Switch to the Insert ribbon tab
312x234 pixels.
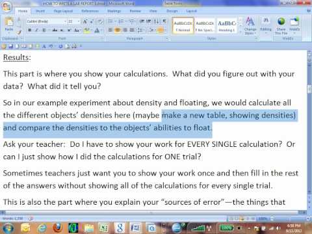coord(40,11)
